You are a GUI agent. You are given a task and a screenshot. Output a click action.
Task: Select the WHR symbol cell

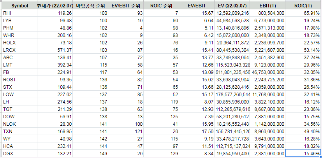[x=19, y=35]
